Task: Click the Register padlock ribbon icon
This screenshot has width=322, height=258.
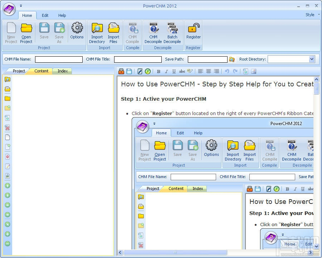Action: [194, 31]
